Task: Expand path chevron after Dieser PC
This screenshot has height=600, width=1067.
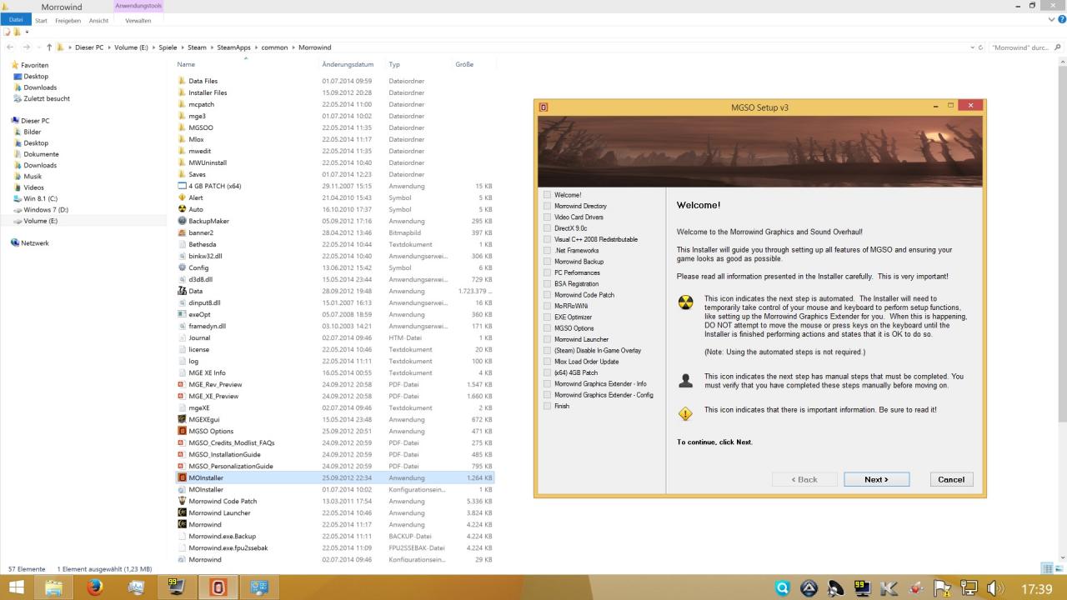Action: point(109,47)
